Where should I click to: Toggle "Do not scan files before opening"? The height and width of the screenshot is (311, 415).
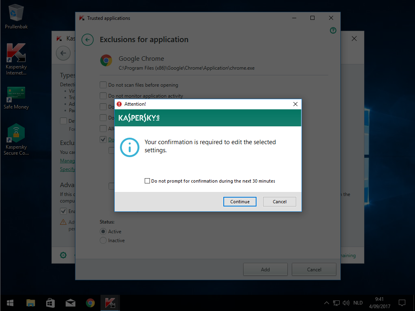click(103, 85)
